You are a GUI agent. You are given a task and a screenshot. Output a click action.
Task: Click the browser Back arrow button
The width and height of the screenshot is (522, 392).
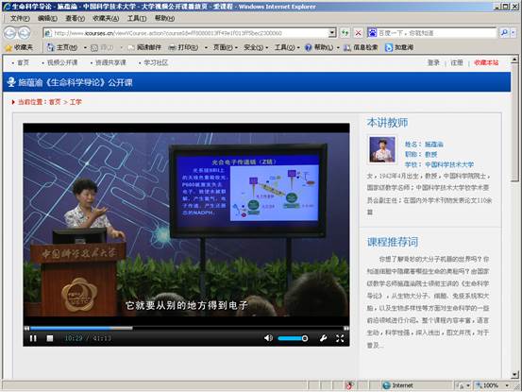10,33
